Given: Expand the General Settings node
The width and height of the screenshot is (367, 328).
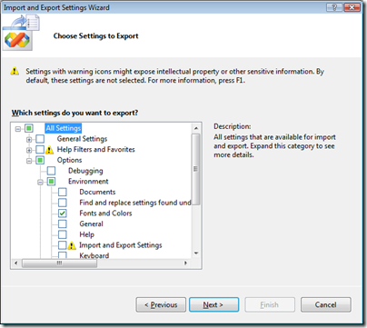Looking at the screenshot, I should point(29,140).
